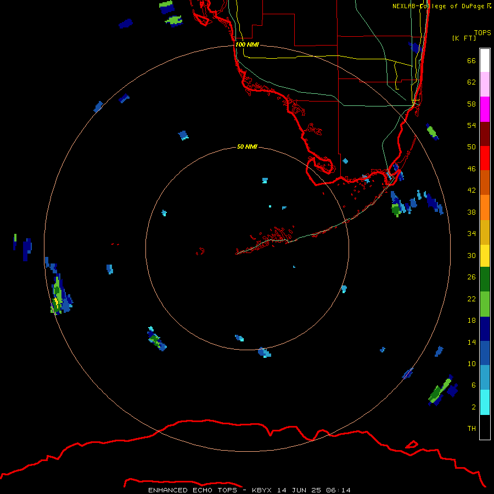Screen dimensions: 494x494
Task: Click the light green swatch between 22 and 26
Action: (x=485, y=304)
